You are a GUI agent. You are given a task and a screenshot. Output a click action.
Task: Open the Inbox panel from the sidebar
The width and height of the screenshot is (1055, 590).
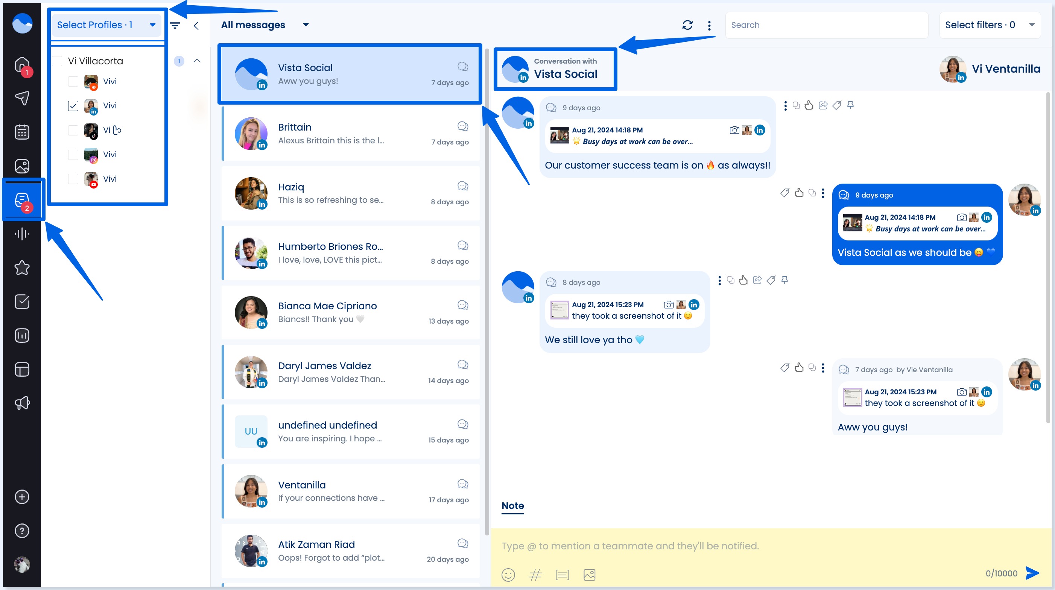(22, 199)
